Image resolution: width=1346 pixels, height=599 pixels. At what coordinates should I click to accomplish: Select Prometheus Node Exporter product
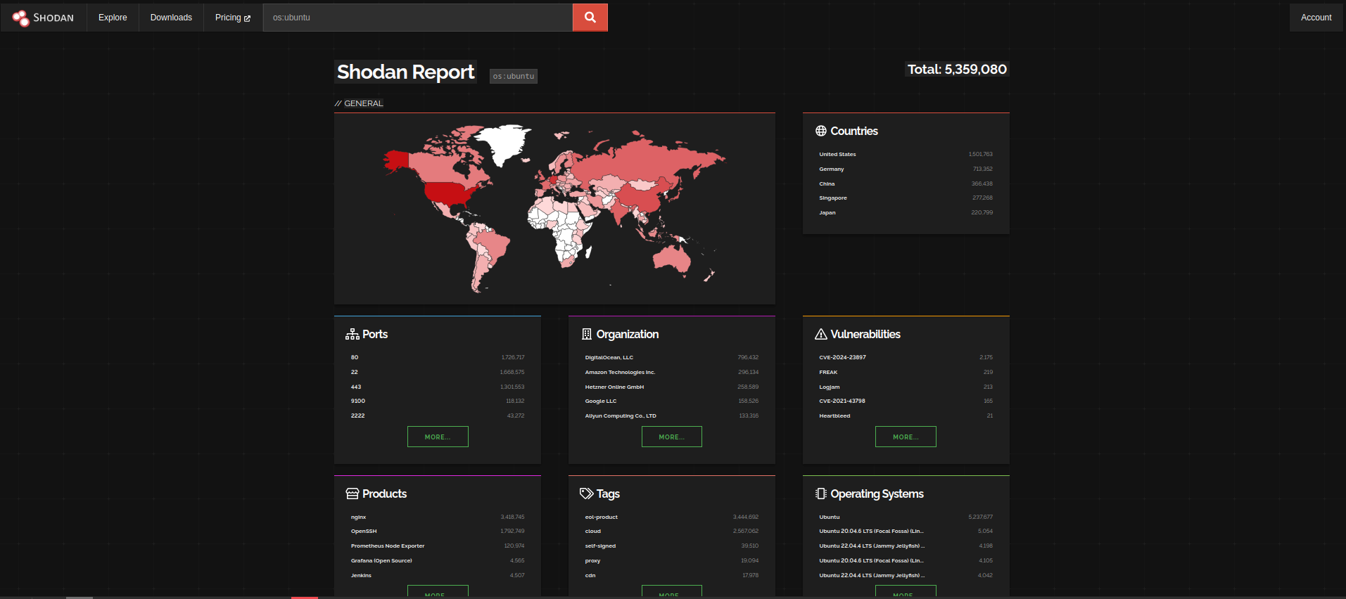[x=438, y=546]
